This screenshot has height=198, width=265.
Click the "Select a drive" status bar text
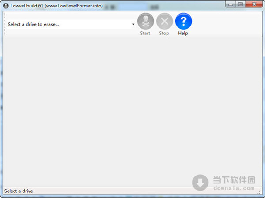point(19,191)
